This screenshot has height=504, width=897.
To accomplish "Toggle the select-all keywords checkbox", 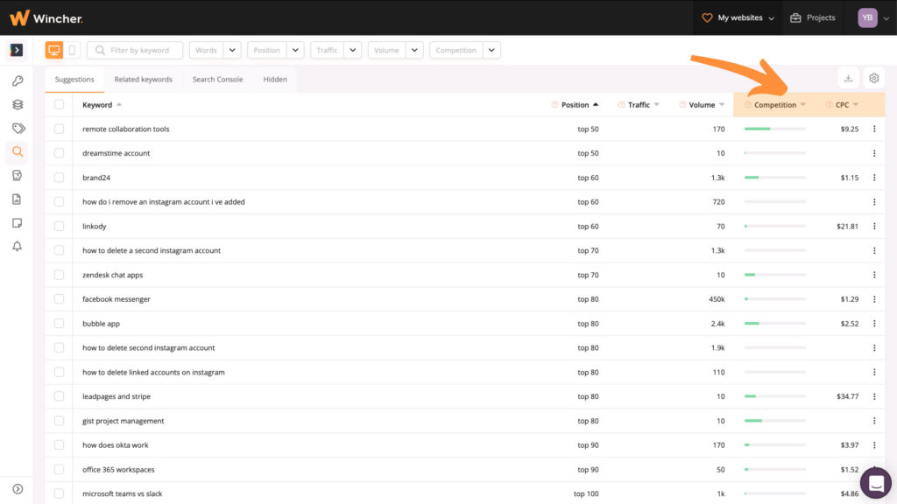I will point(59,105).
